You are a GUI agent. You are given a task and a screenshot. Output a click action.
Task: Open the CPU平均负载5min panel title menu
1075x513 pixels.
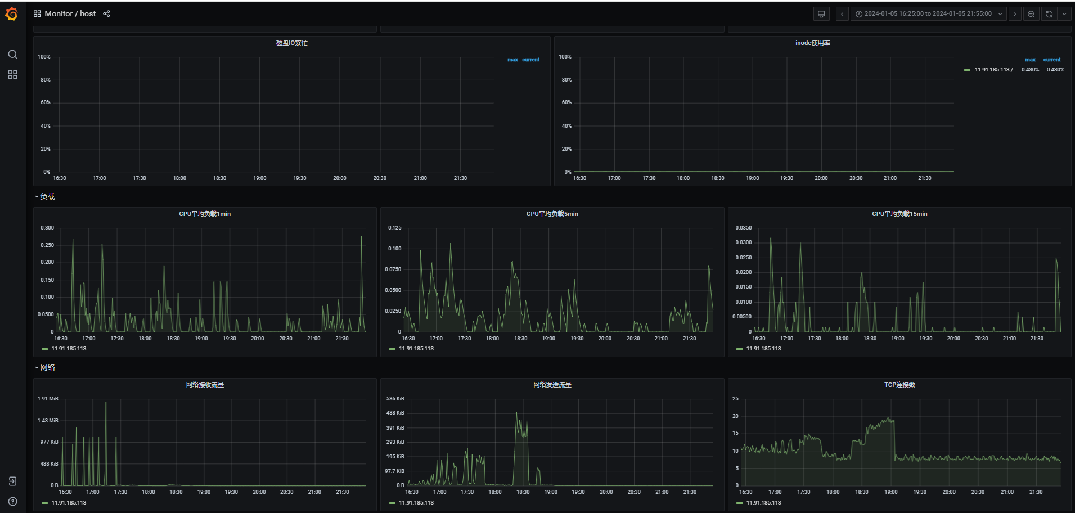pyautogui.click(x=552, y=214)
